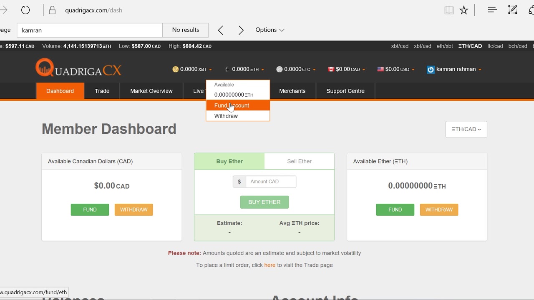Open the web note pen icon
The image size is (534, 300).
click(513, 10)
